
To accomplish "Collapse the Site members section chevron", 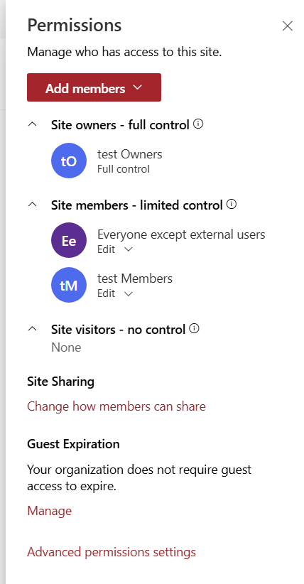I will (x=33, y=205).
